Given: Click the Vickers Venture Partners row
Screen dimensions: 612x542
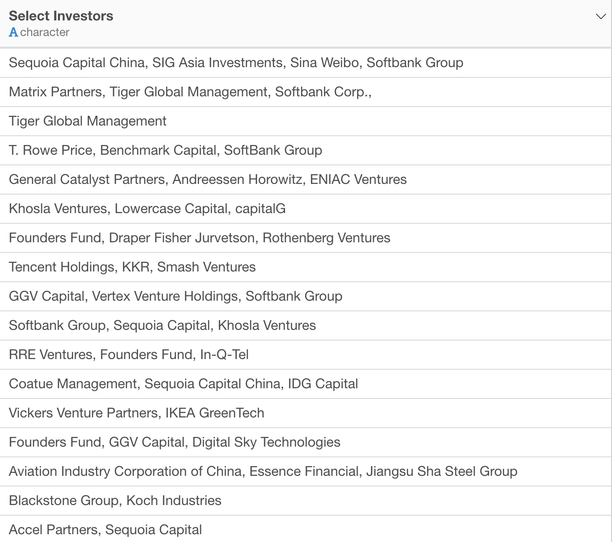Looking at the screenshot, I should coord(306,413).
